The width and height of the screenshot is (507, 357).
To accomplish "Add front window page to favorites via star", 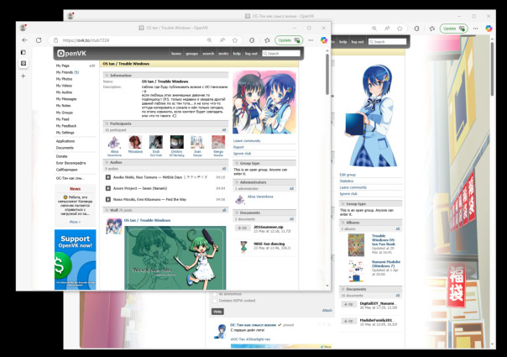I will pyautogui.click(x=235, y=40).
